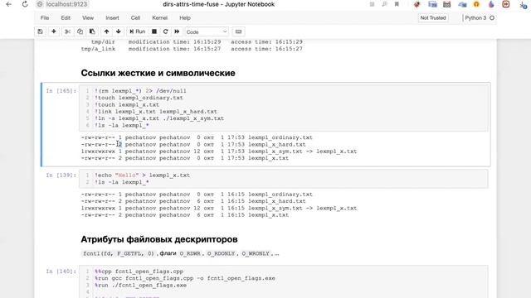Click the !ln -s lexmpl_x.txt code line

(x=159, y=118)
